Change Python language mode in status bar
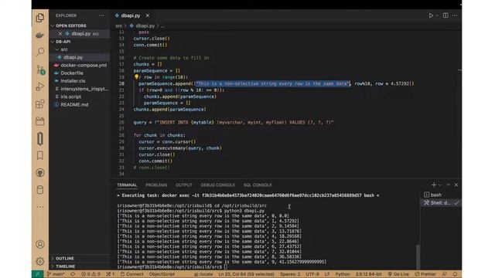Viewport: 495px width, 278px height. 343,274
